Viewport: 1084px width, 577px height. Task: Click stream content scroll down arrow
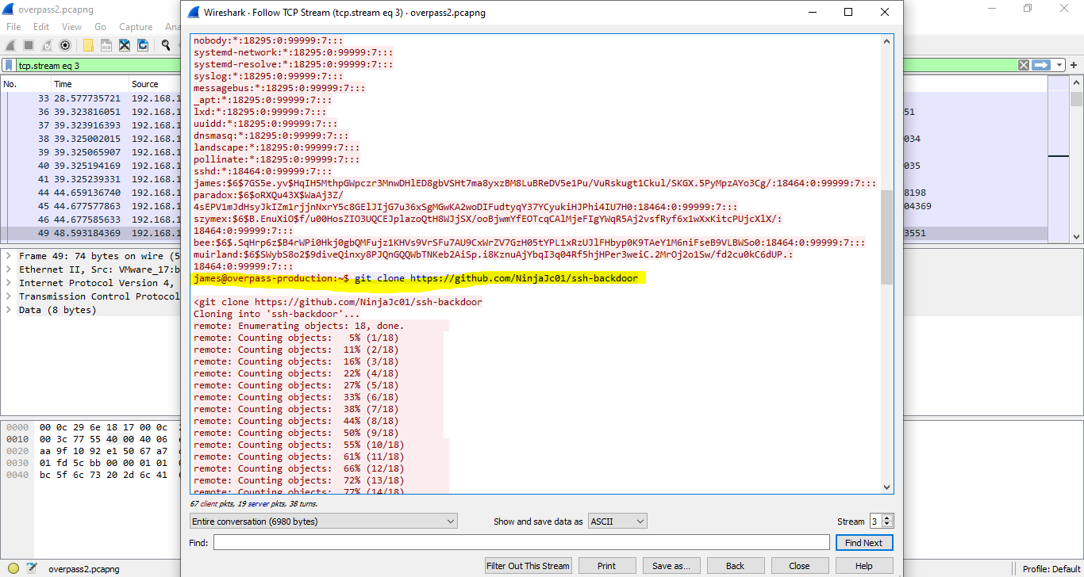[887, 487]
